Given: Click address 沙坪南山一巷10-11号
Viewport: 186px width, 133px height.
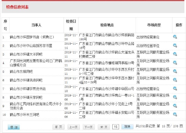Looking at the screenshot, I should point(107,97).
